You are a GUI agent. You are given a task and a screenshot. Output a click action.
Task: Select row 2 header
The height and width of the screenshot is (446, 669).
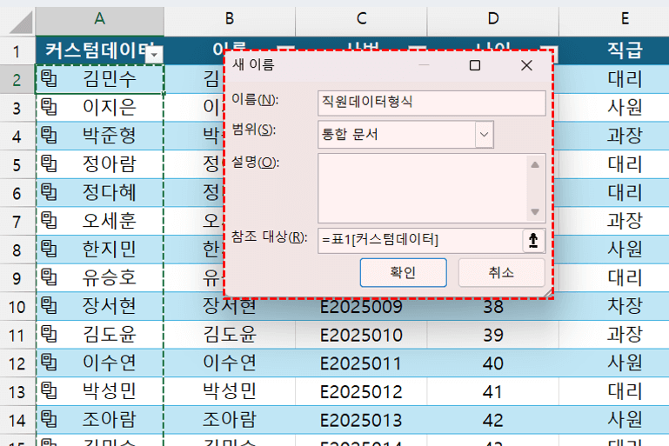tap(17, 79)
